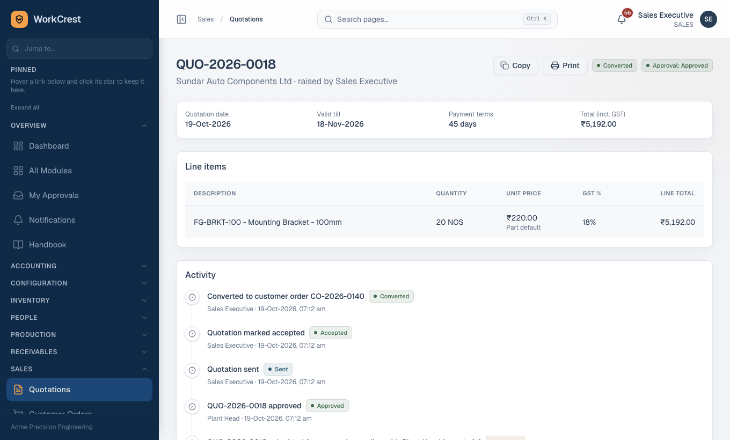Viewport: 730px width, 440px height.
Task: Select line item FG-BRKT-100 Mounting Bracket description
Action: 268,222
